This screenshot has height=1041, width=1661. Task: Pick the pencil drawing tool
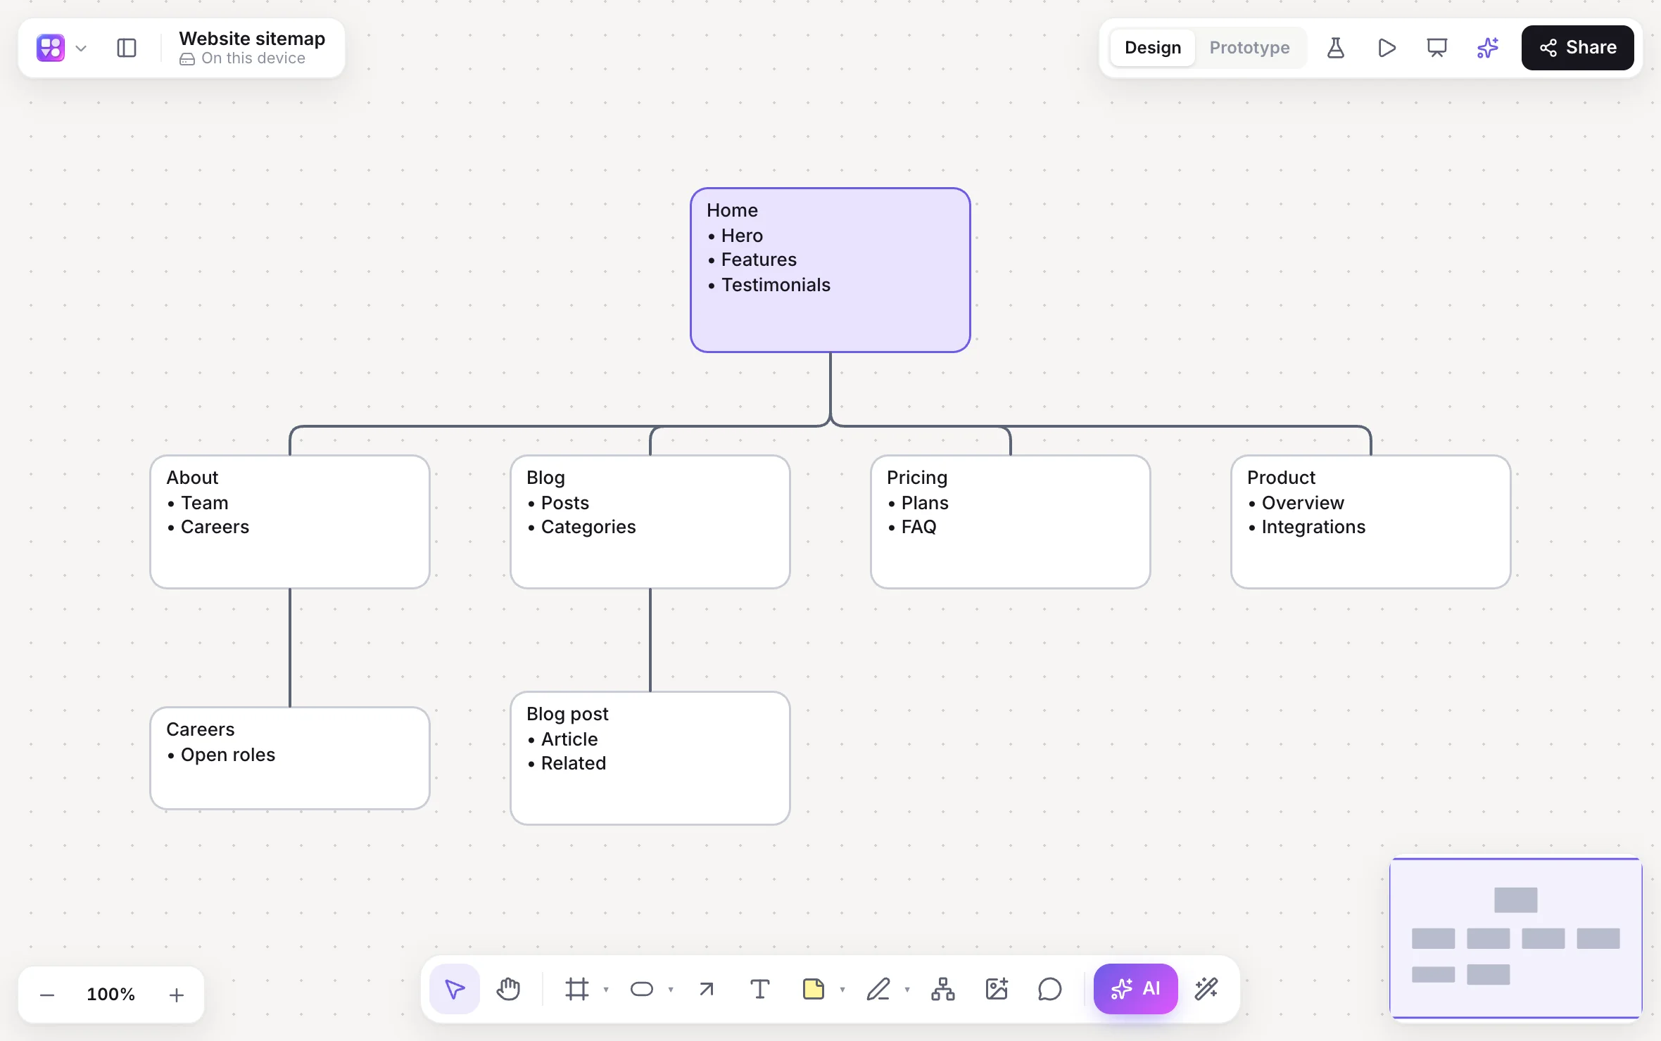(x=878, y=989)
